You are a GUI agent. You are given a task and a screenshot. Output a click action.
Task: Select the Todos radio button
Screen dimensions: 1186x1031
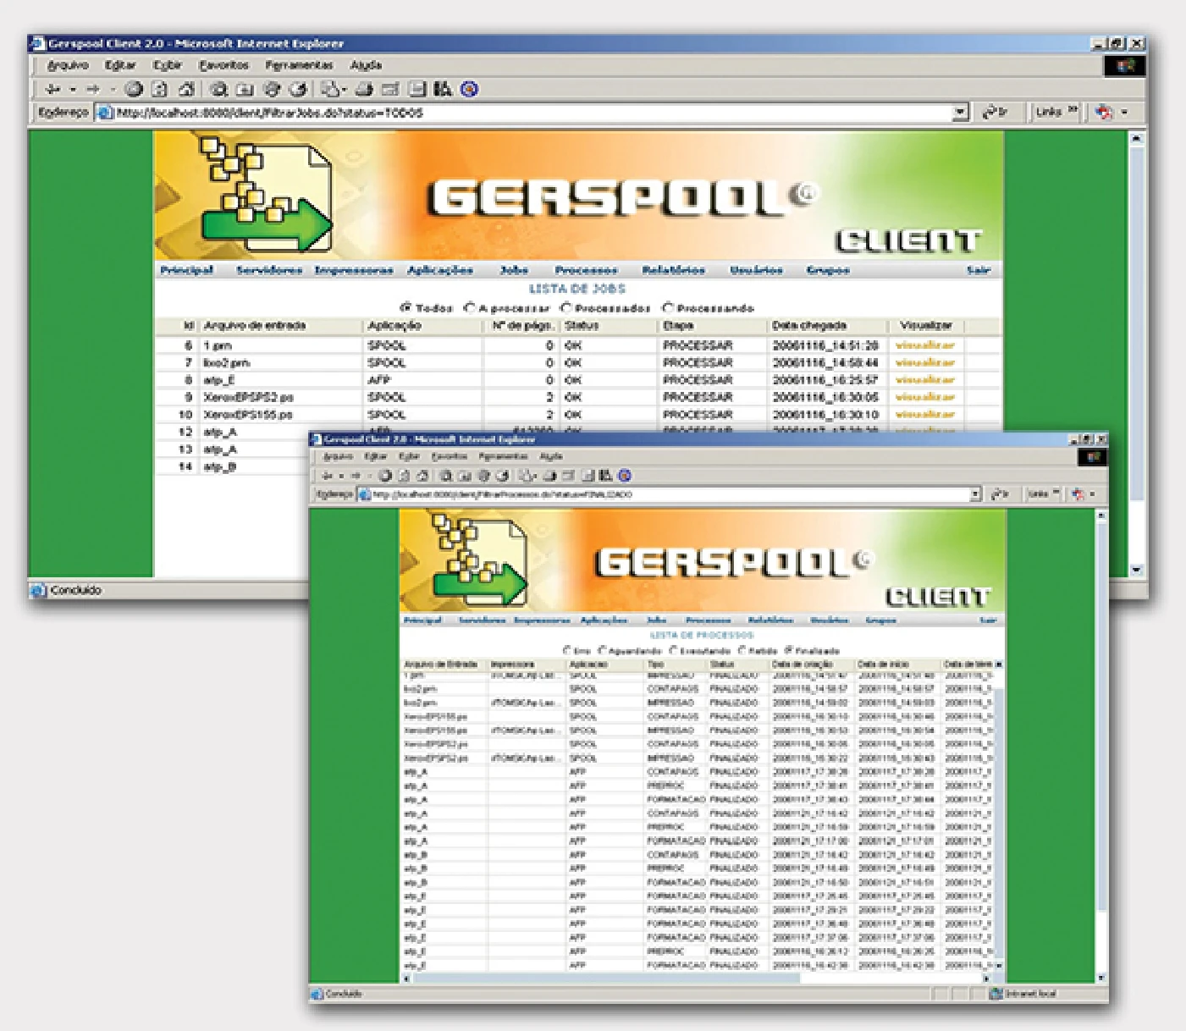tap(405, 307)
